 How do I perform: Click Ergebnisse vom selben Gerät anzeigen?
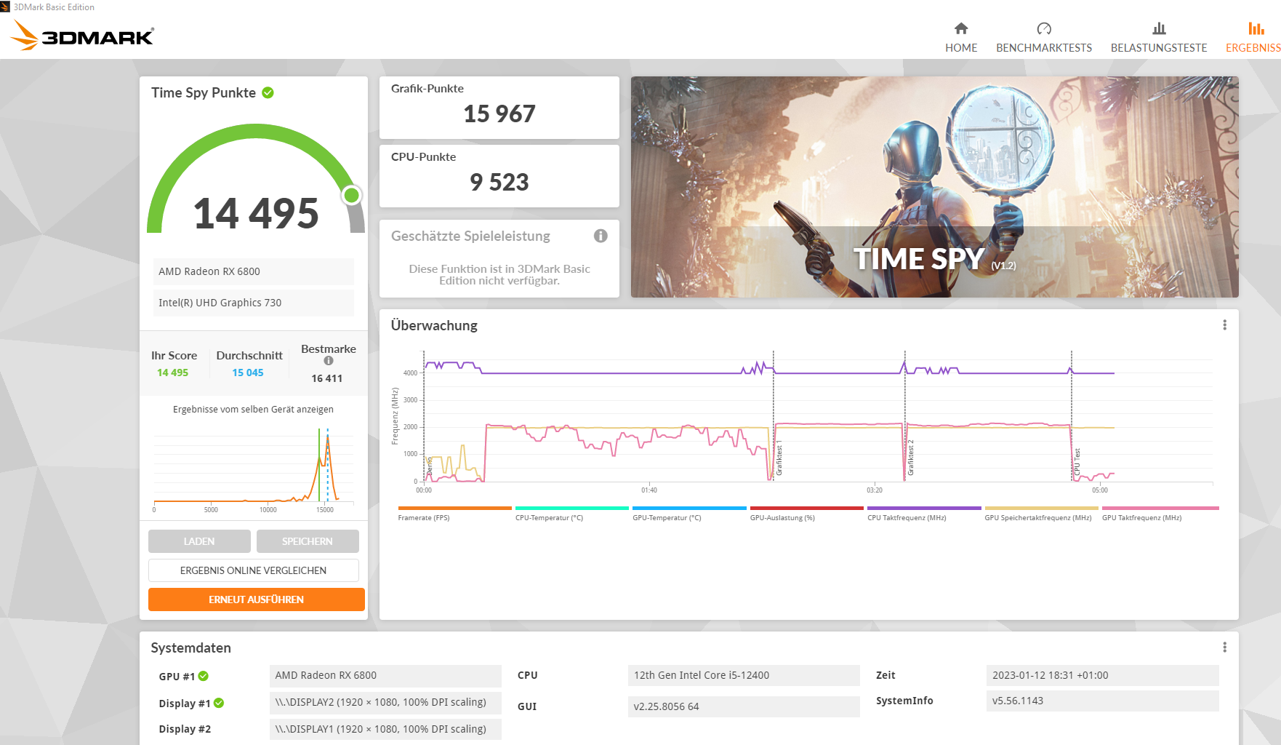coord(253,410)
